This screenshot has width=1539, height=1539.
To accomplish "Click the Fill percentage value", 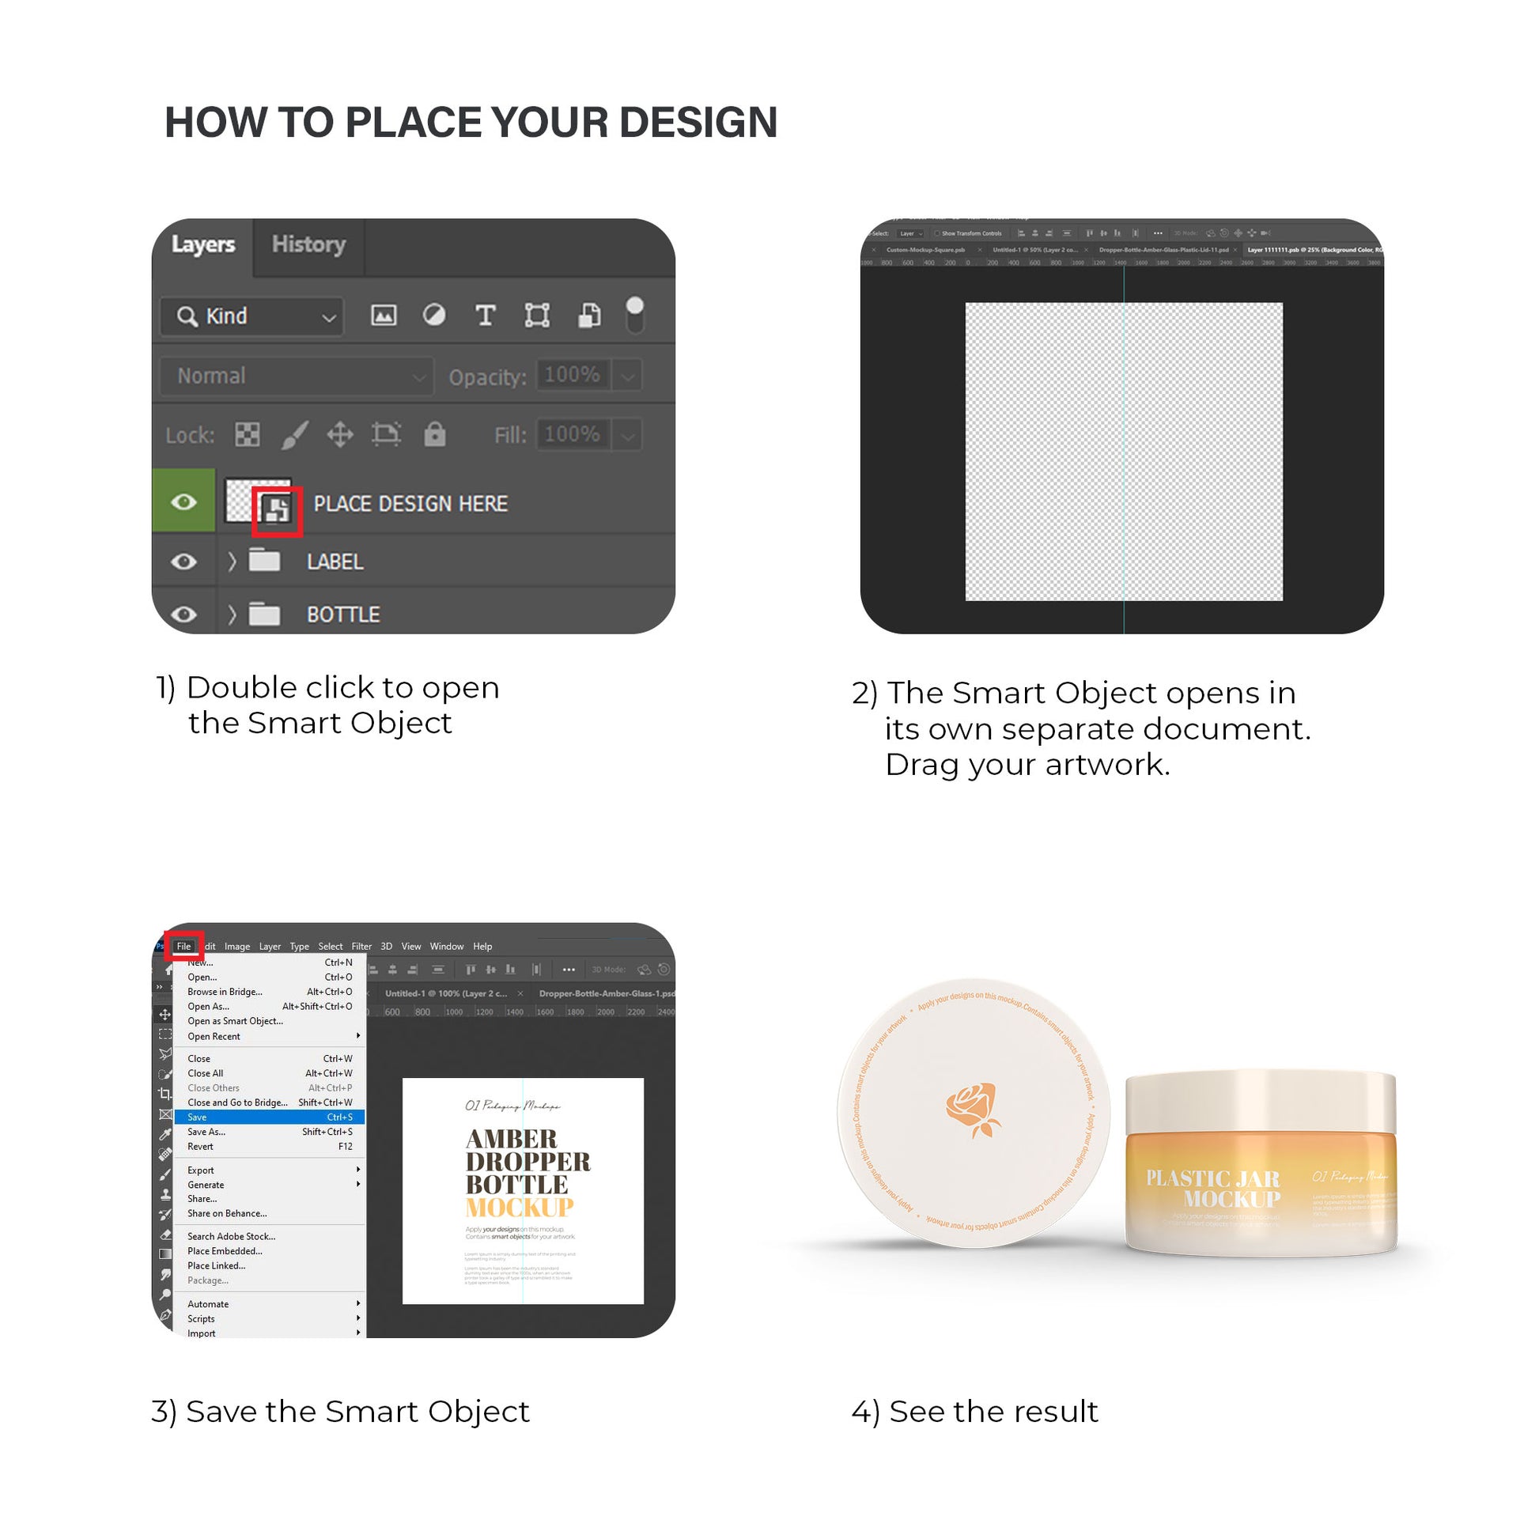I will point(571,437).
